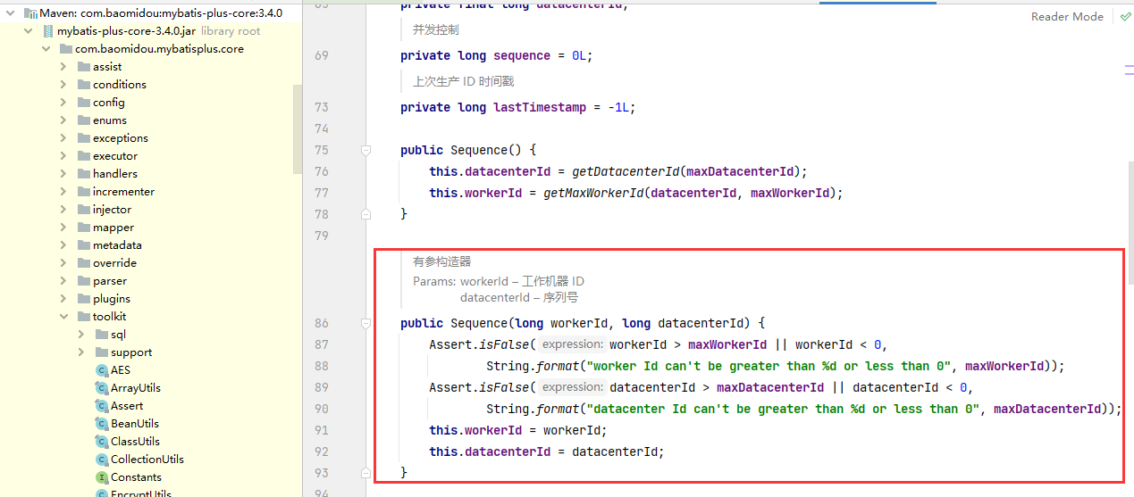Screen dimensions: 1134x497
Task: Expand the config package
Action: coord(63,103)
